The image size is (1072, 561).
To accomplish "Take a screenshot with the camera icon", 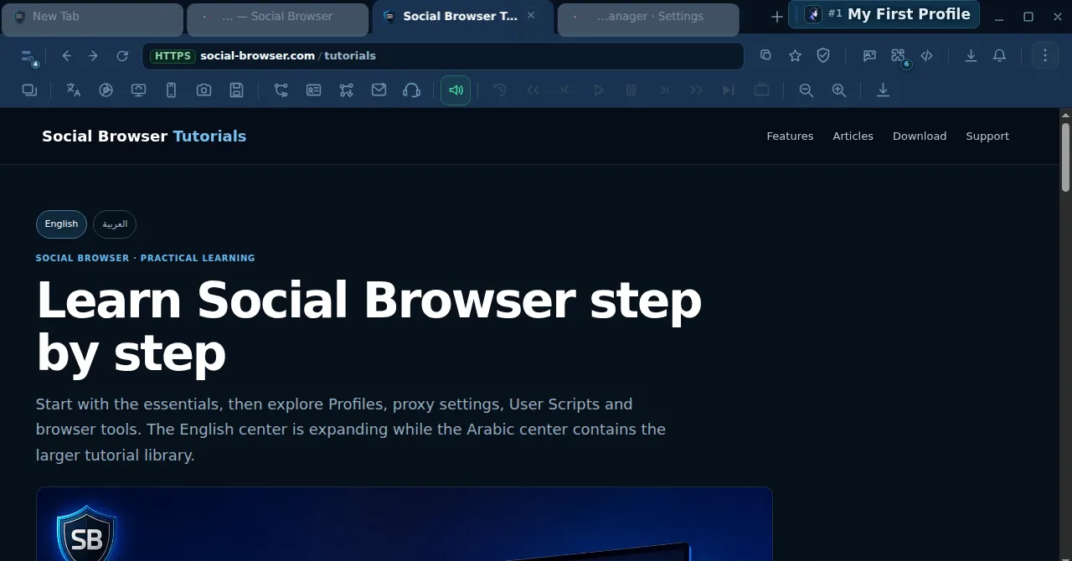I will 204,90.
